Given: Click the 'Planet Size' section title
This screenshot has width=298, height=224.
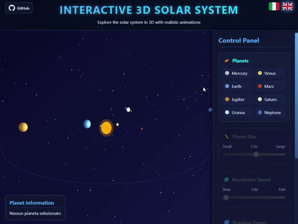Looking at the screenshot, I should click(244, 137).
